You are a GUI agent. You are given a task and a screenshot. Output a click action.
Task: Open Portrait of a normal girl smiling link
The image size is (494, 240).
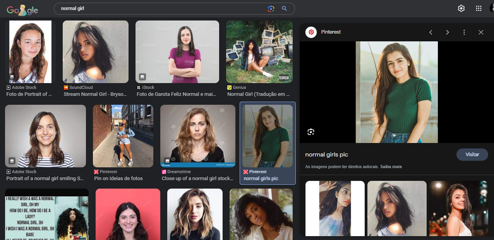point(45,179)
